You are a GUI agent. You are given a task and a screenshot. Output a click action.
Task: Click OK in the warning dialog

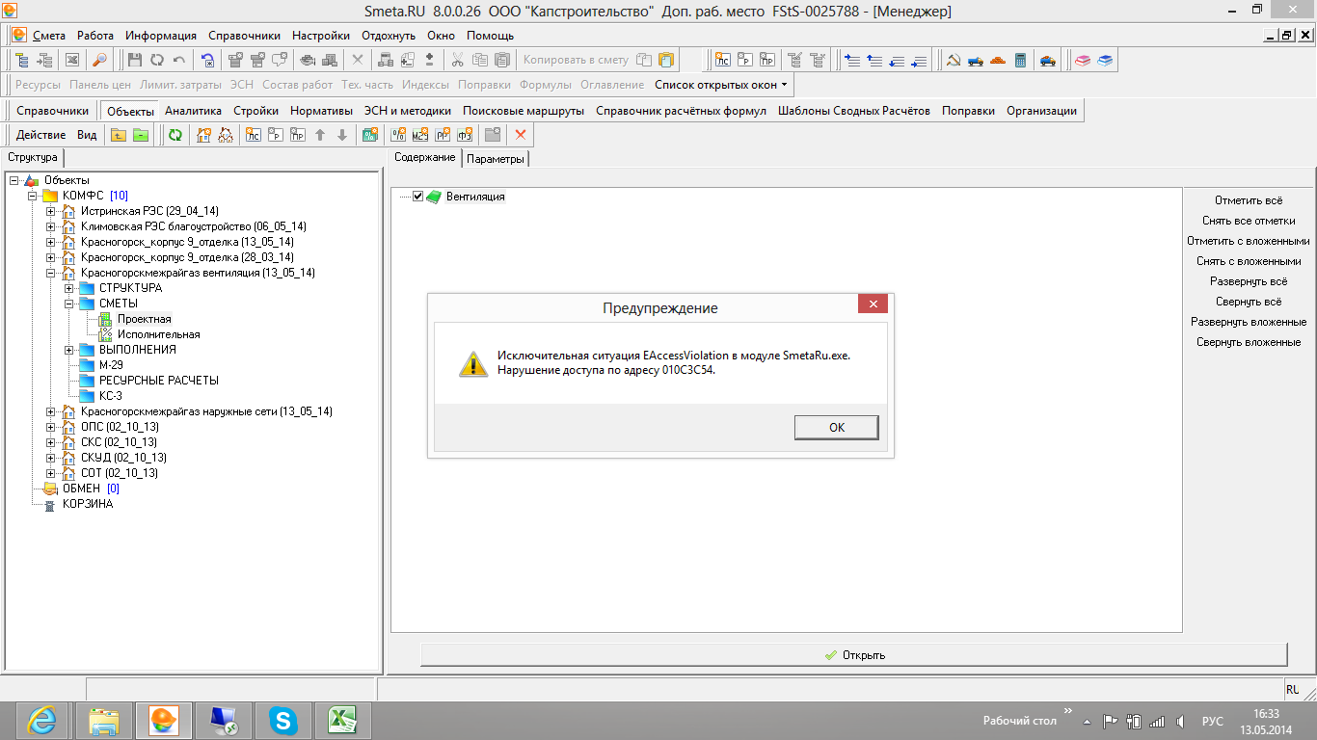836,428
